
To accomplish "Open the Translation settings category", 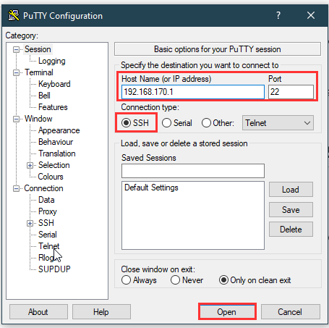I will [x=57, y=154].
